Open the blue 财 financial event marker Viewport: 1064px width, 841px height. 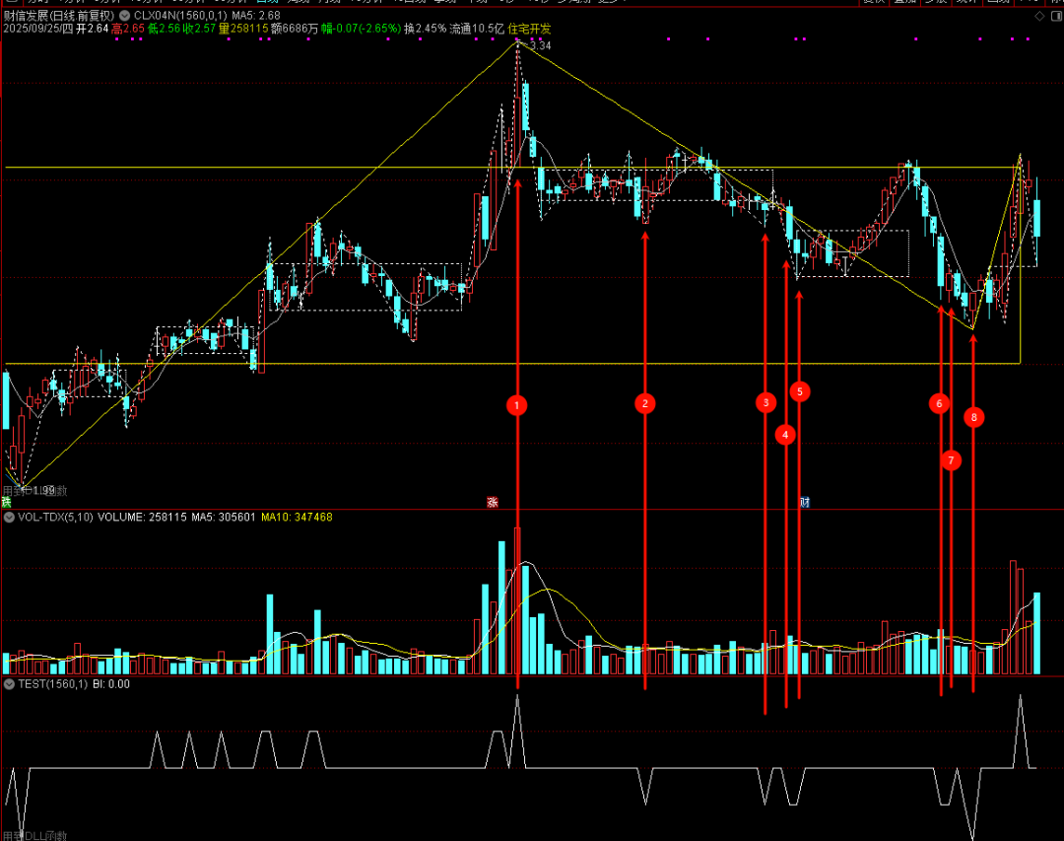click(x=804, y=502)
